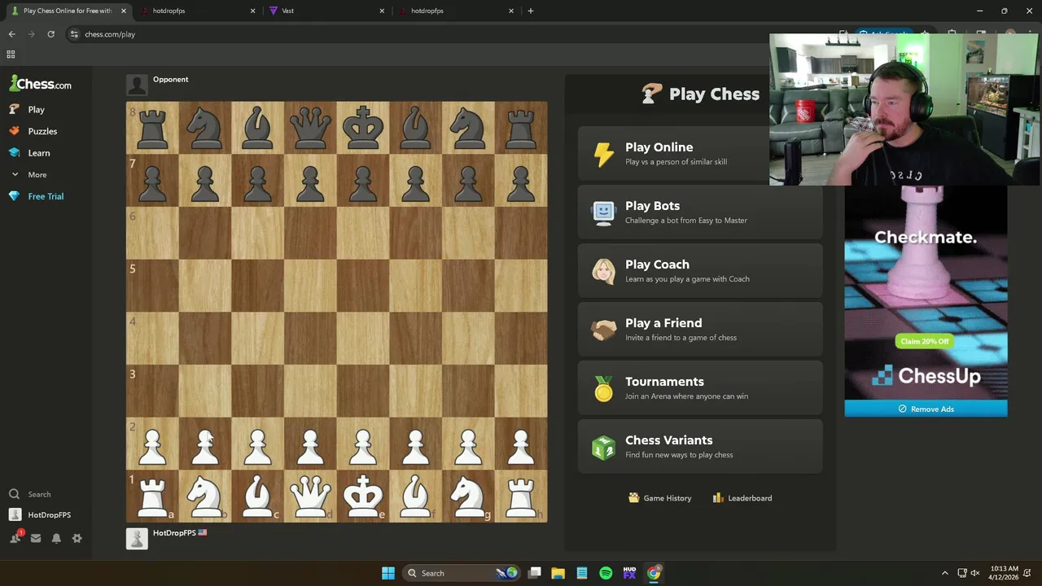
Task: Open Spotify from the taskbar
Action: (606, 573)
